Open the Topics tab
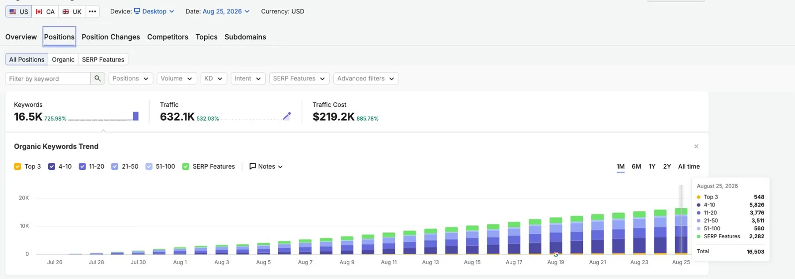Screen dimensions: 795x279 [206, 37]
